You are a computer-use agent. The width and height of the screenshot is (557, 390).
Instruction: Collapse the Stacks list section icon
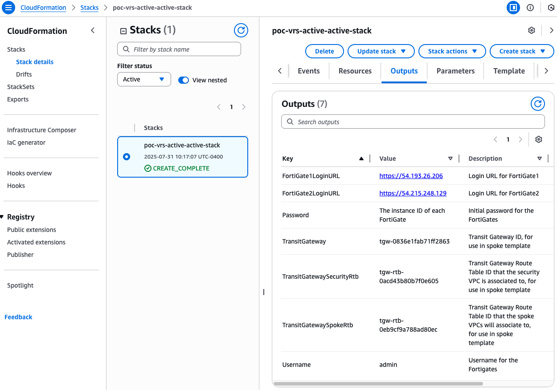(123, 31)
